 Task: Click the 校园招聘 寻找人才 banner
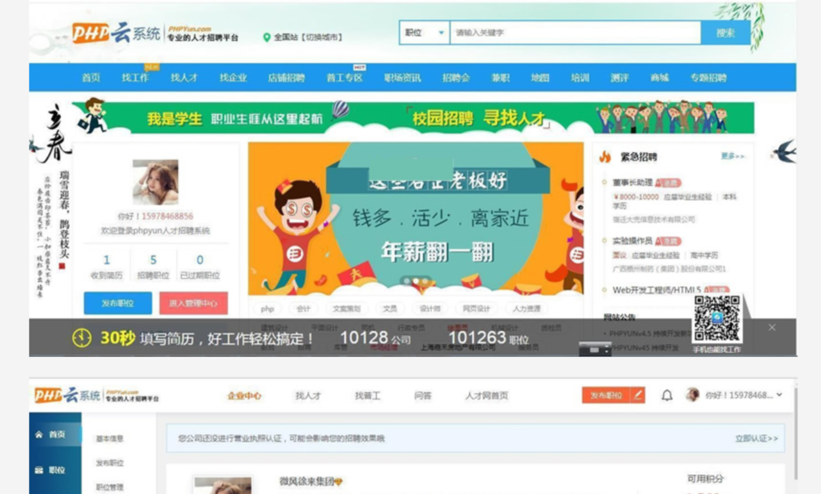tap(479, 118)
